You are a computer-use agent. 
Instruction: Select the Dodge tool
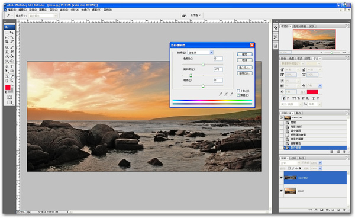[x=12, y=61]
